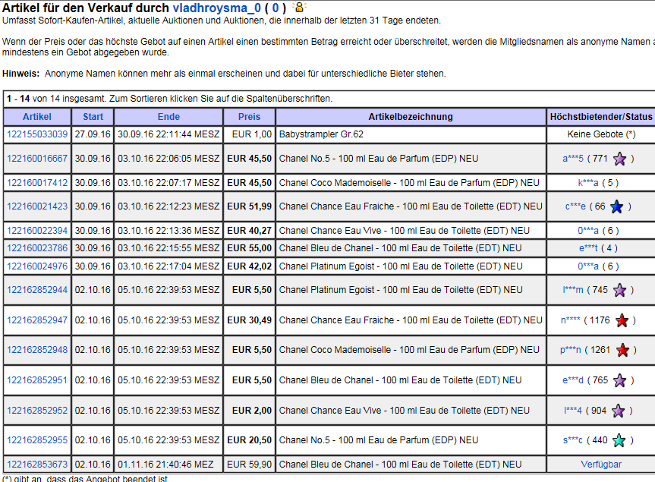Click the end time '01.11.16 21:40:46 MEZ'

[165, 465]
